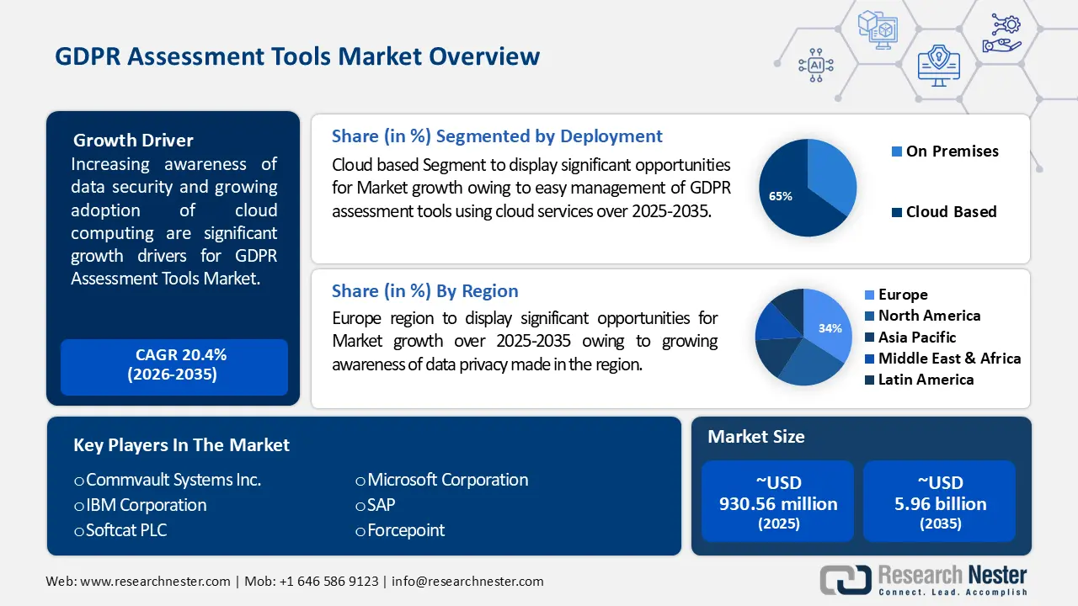This screenshot has height=606, width=1078.
Task: Click the Cloud based Segment description paragraph
Action: point(531,188)
